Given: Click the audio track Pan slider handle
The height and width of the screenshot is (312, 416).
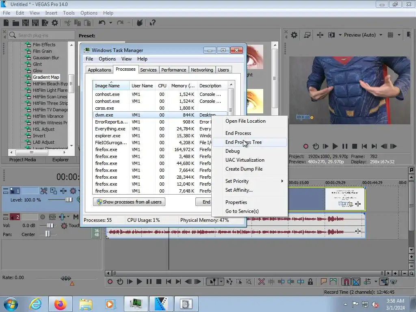Looking at the screenshot, I should coord(48,234).
